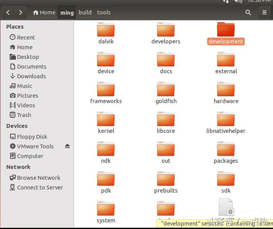This screenshot has height=229, width=273.
Task: Select the sdk folder icon
Action: coord(226,179)
